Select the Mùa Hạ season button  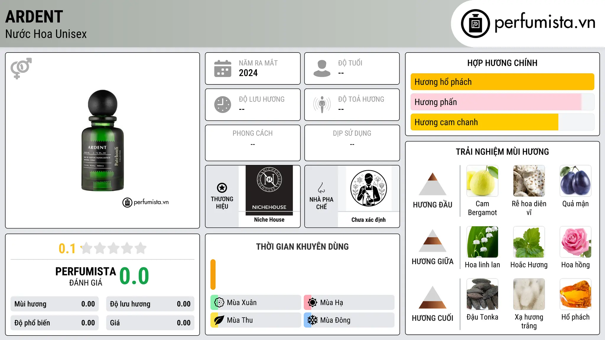[x=349, y=303]
